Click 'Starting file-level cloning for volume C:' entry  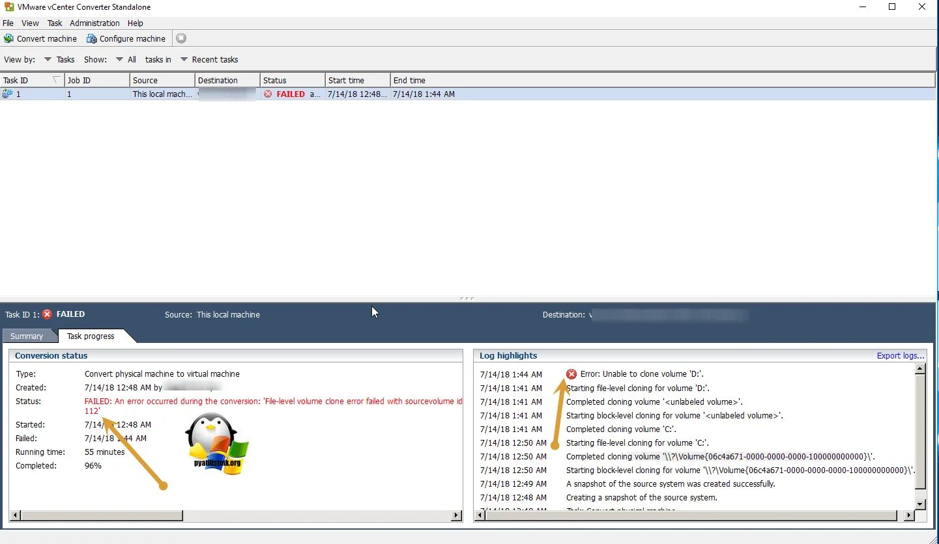pos(637,442)
